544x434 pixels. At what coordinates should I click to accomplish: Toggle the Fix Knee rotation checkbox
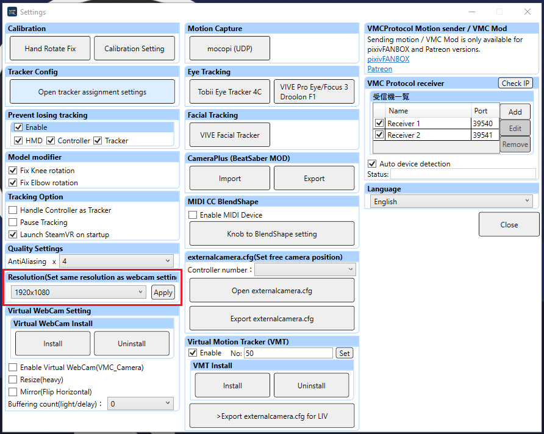13,171
